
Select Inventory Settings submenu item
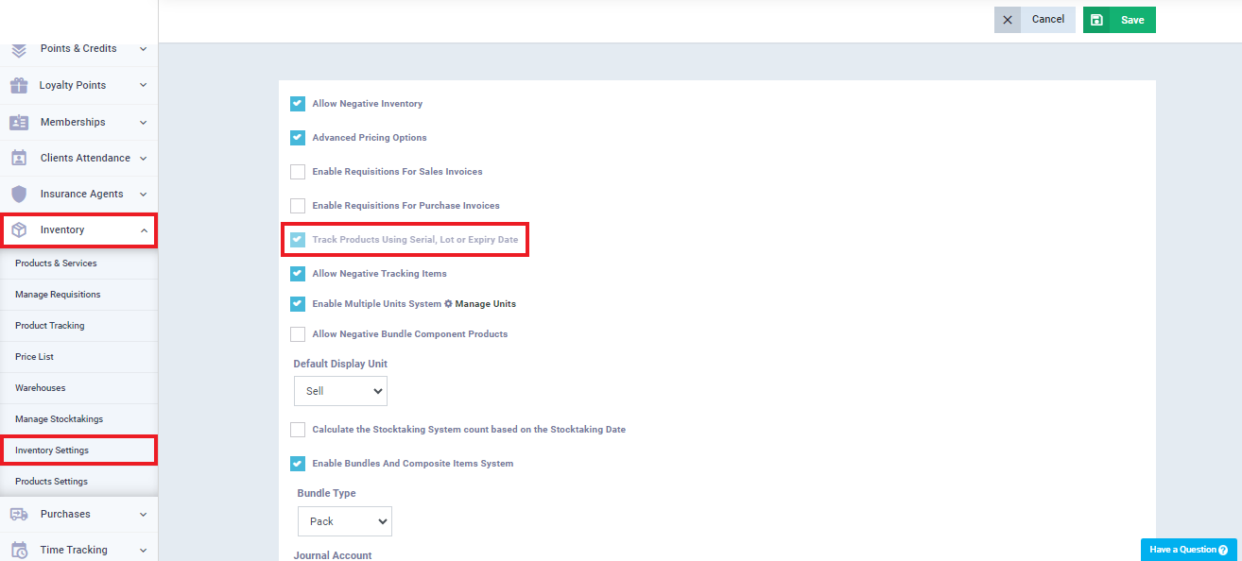pos(78,450)
